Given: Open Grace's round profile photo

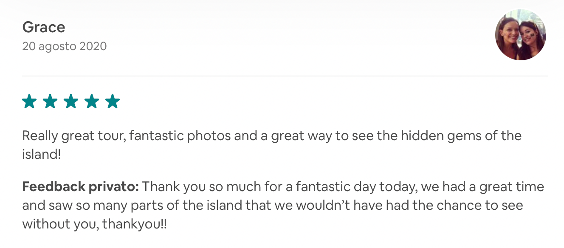Looking at the screenshot, I should [520, 35].
